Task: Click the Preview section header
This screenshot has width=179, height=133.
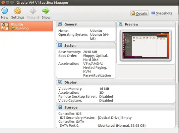Action: coord(146,24)
